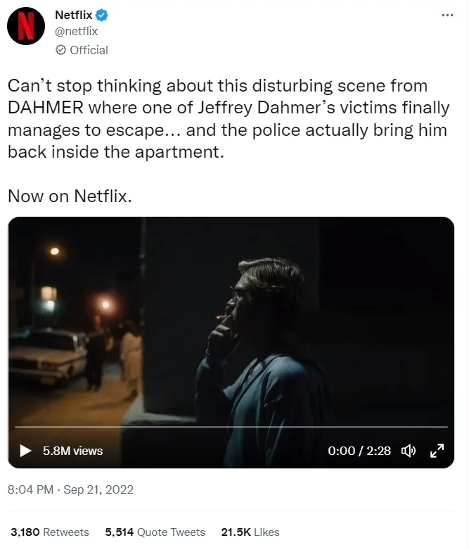
Task: Seek on the video progress bar
Action: click(231, 427)
